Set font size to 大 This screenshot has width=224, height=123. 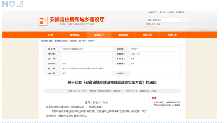132,91
